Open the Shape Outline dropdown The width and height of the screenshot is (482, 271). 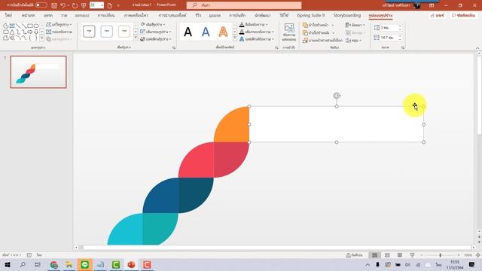[156, 32]
